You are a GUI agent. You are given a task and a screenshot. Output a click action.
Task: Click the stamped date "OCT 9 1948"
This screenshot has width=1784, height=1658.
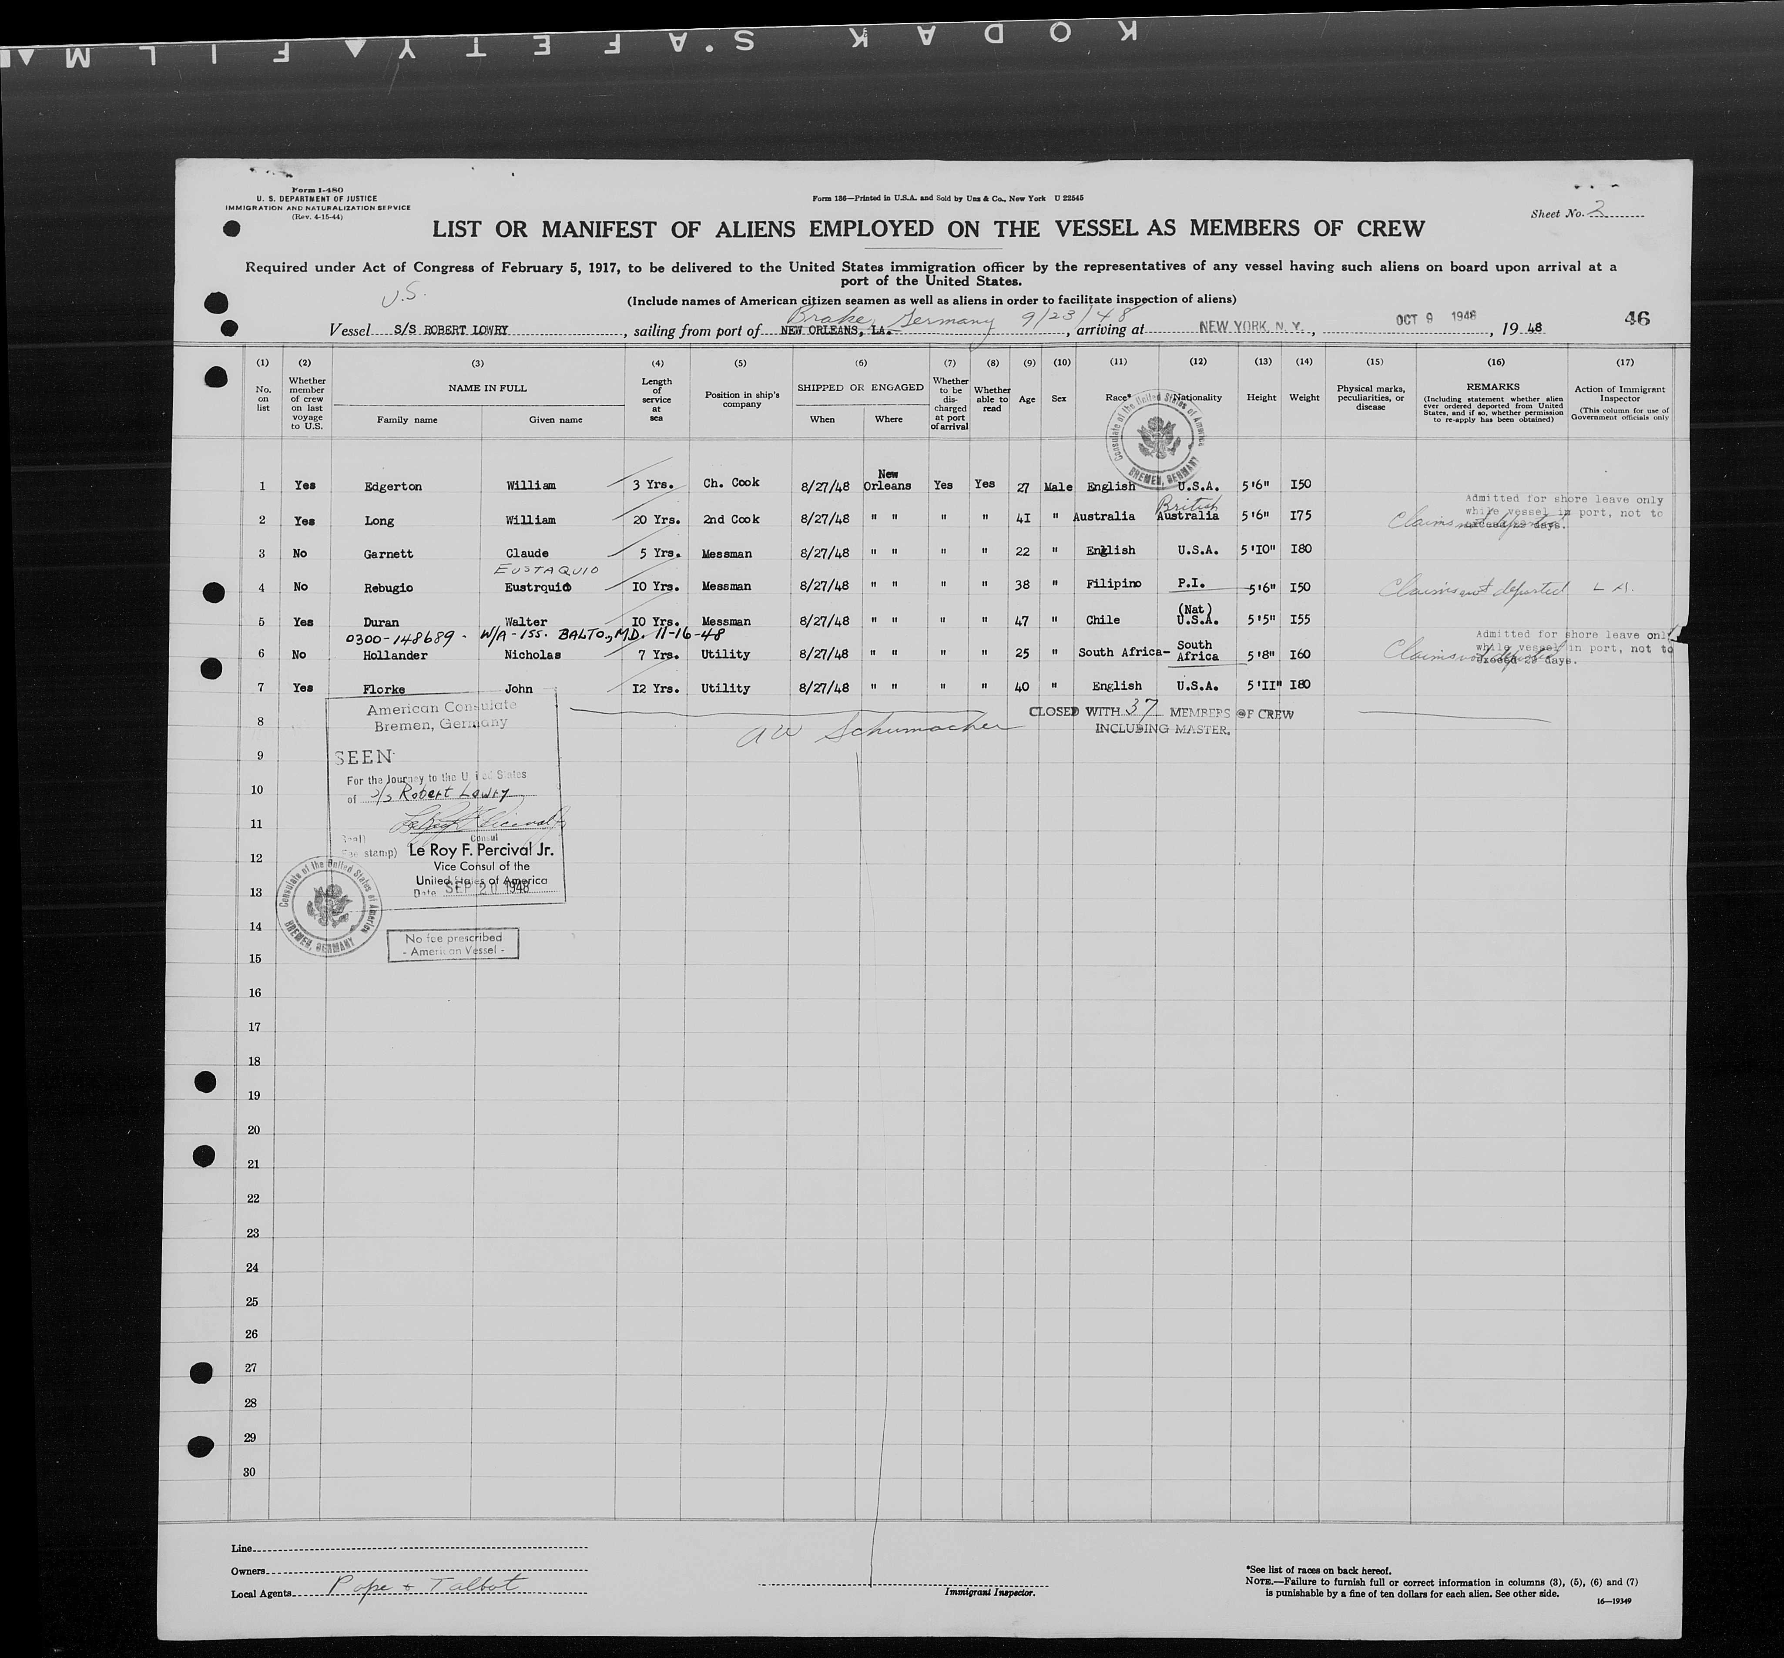(x=1437, y=317)
